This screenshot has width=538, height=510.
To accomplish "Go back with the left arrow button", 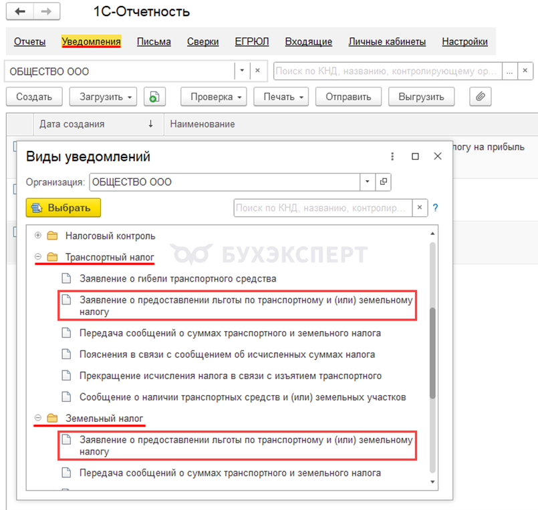I will click(20, 11).
